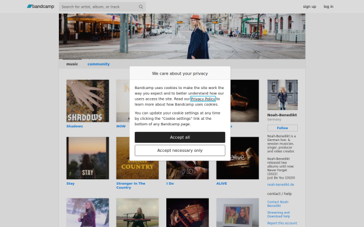Open the framed photo album cover
Image resolution: width=364 pixels, height=227 pixels.
[x=237, y=212]
